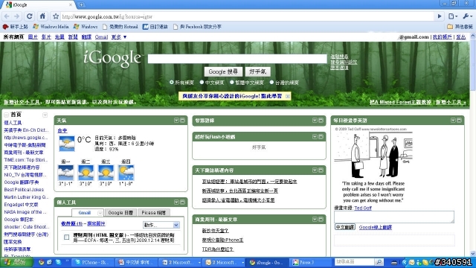Viewport: 476px width, 268px height.
Task: Open the Chrome wrench settings menu
Action: pos(467,16)
